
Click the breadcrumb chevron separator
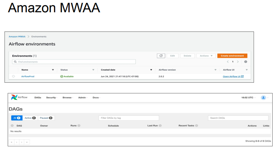(x=28, y=36)
